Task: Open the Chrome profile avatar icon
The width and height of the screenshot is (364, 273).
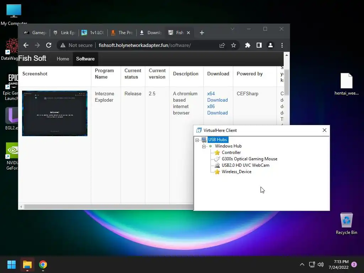Action: click(271, 45)
